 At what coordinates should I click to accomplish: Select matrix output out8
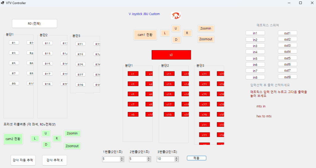(287, 77)
